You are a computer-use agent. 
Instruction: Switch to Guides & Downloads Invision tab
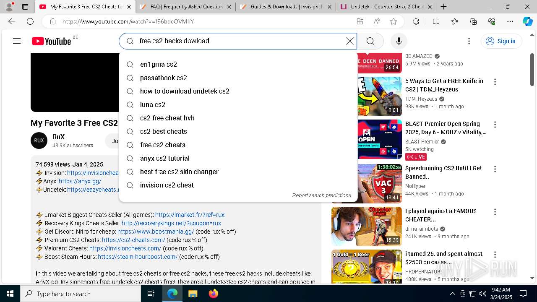(x=286, y=7)
